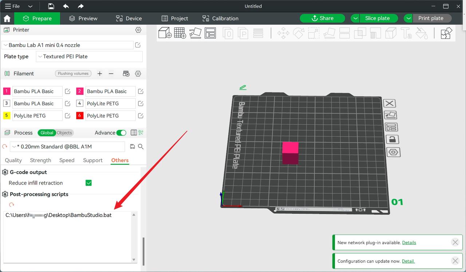Image resolution: width=466 pixels, height=272 pixels.
Task: Edit the Bambu Lab A1 mini printer preset
Action: click(x=138, y=45)
